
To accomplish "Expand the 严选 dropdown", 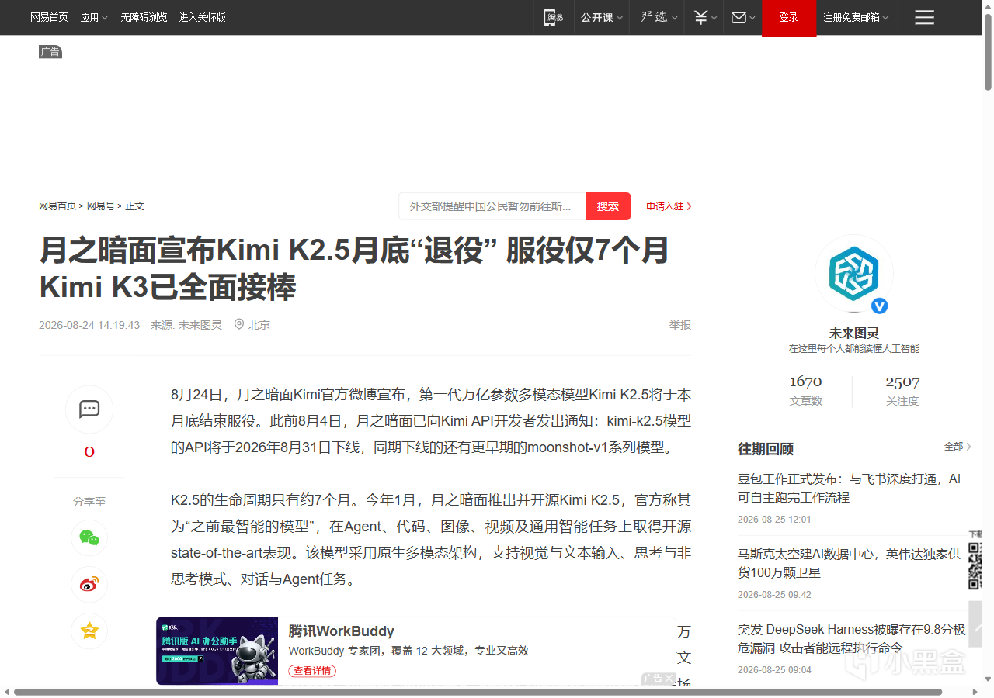I will 659,17.
